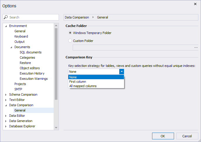Confirm settings with the OK button
Image resolution: width=201 pixels, height=142 pixels.
tap(163, 136)
